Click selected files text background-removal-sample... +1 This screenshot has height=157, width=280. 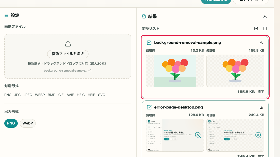click(x=68, y=71)
